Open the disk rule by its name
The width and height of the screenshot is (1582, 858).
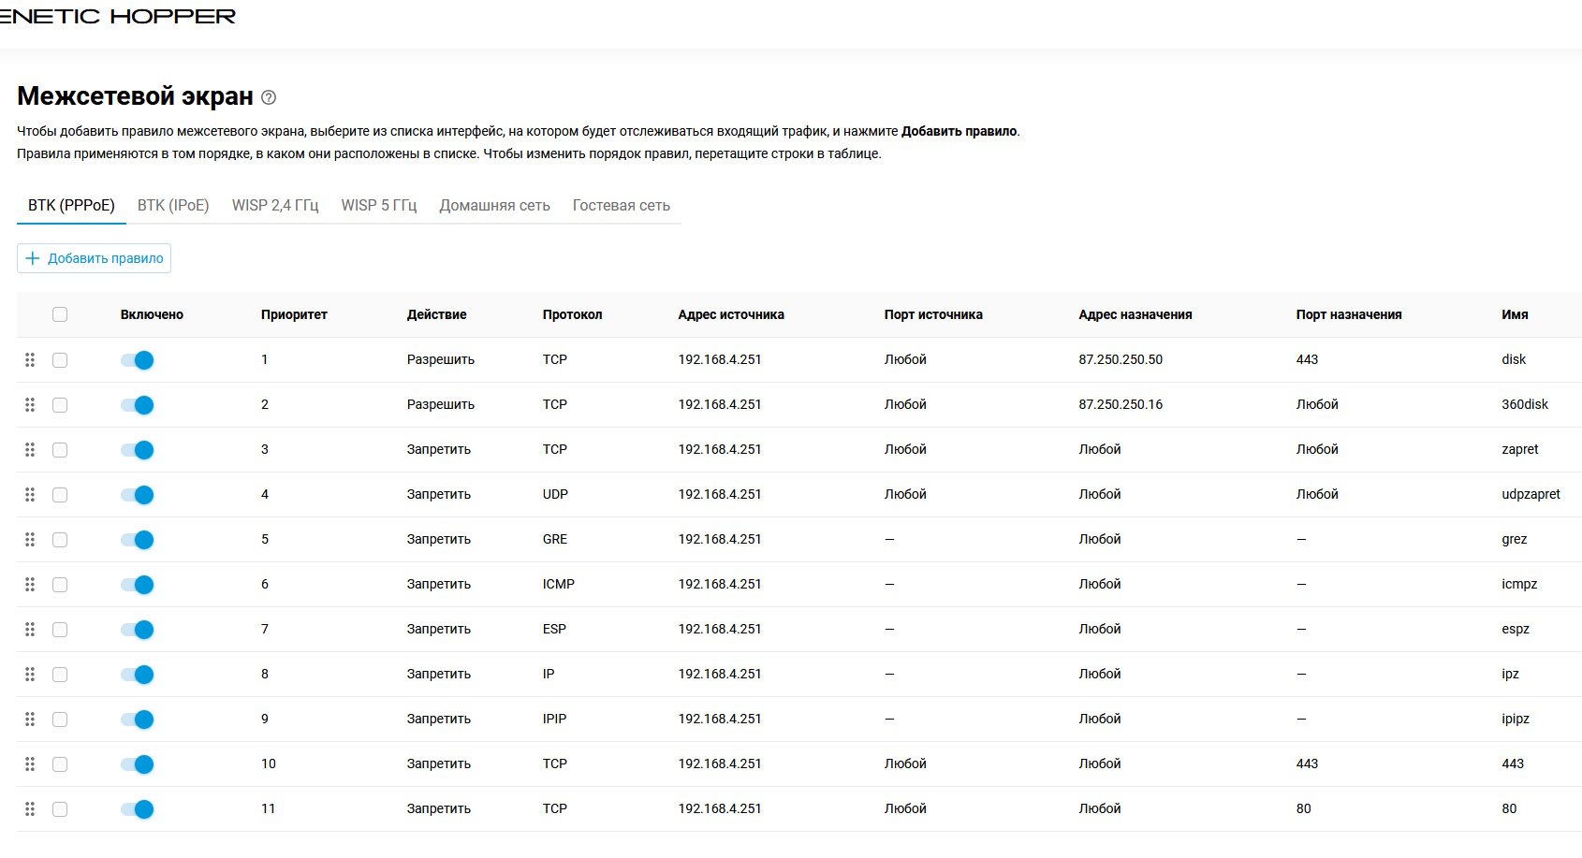pyautogui.click(x=1513, y=360)
